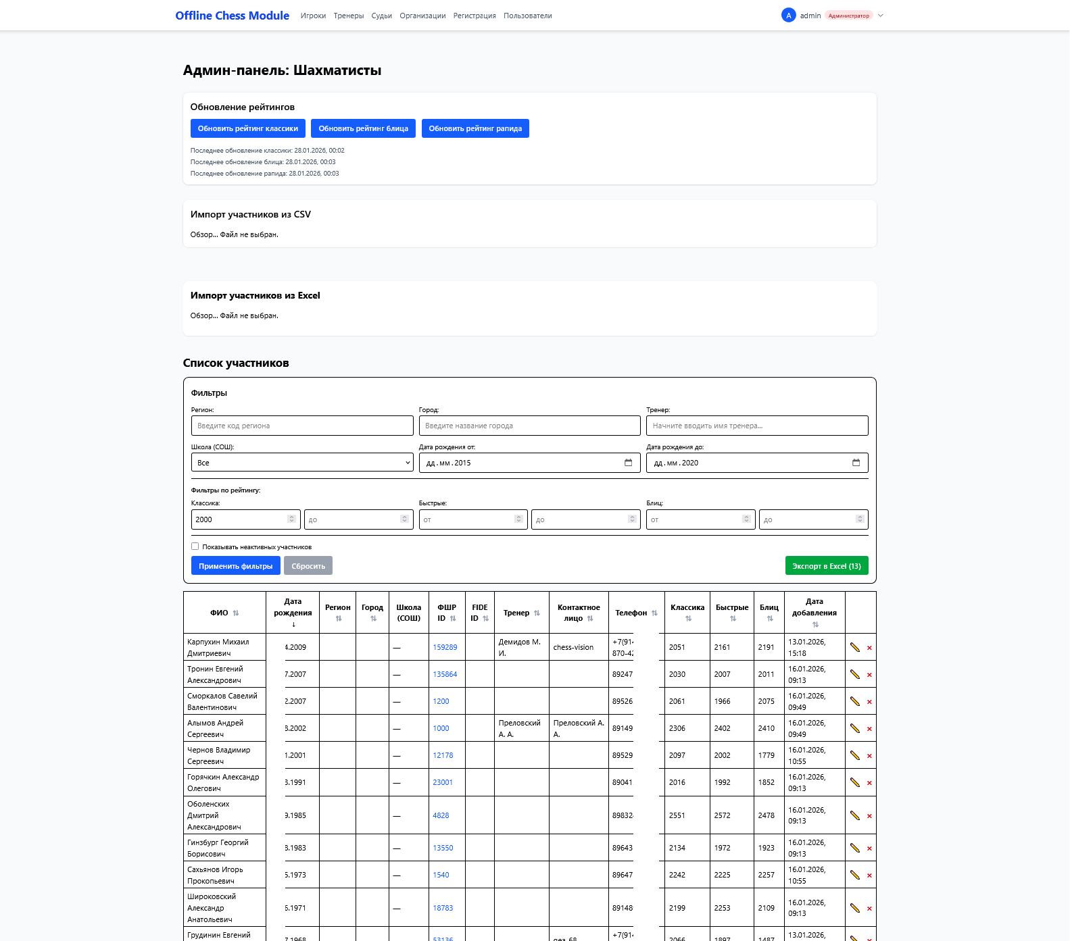The height and width of the screenshot is (941, 1070).
Task: Open calendar for Дата рождения до
Action: 856,463
